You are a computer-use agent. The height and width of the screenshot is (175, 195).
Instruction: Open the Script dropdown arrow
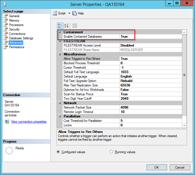(69, 13)
